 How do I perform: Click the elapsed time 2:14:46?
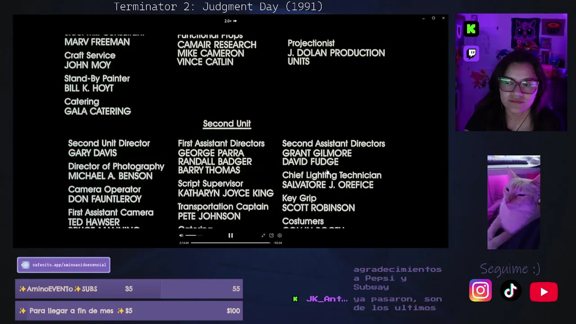[184, 243]
